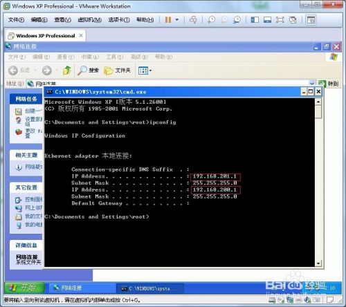Click the 转到 Go button
This screenshot has width=346, height=307.
pos(329,83)
